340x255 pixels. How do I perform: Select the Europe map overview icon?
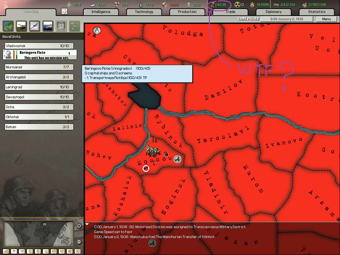[8, 26]
